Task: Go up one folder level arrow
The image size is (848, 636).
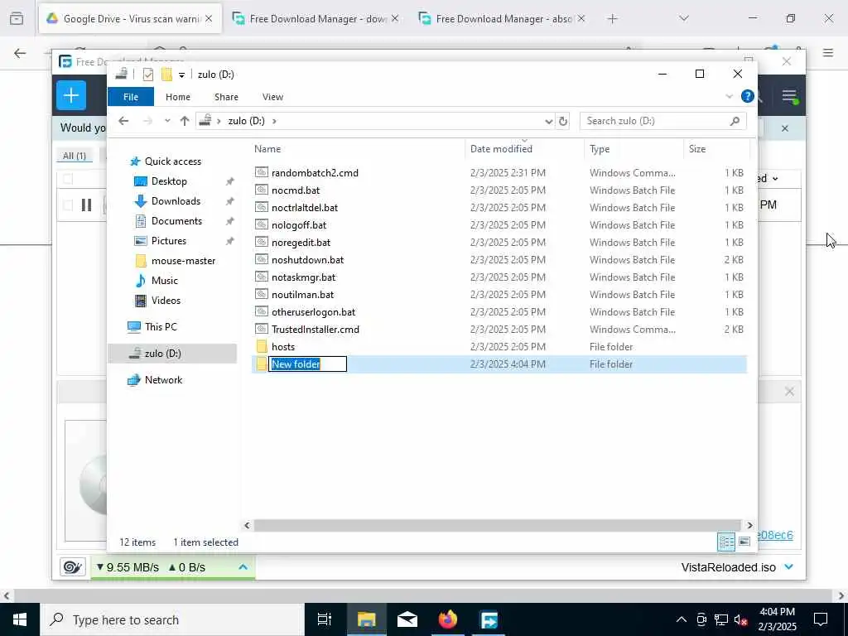Action: click(185, 121)
